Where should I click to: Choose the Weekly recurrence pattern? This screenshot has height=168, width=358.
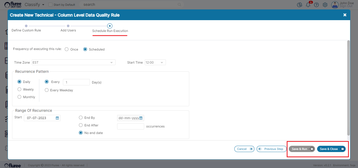19,89
